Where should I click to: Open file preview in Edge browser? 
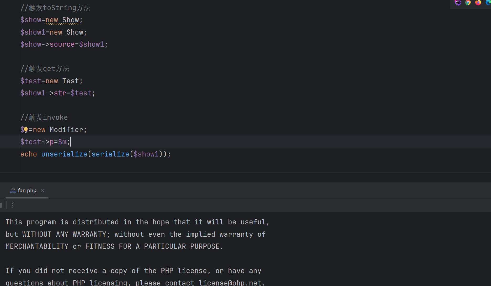488,3
